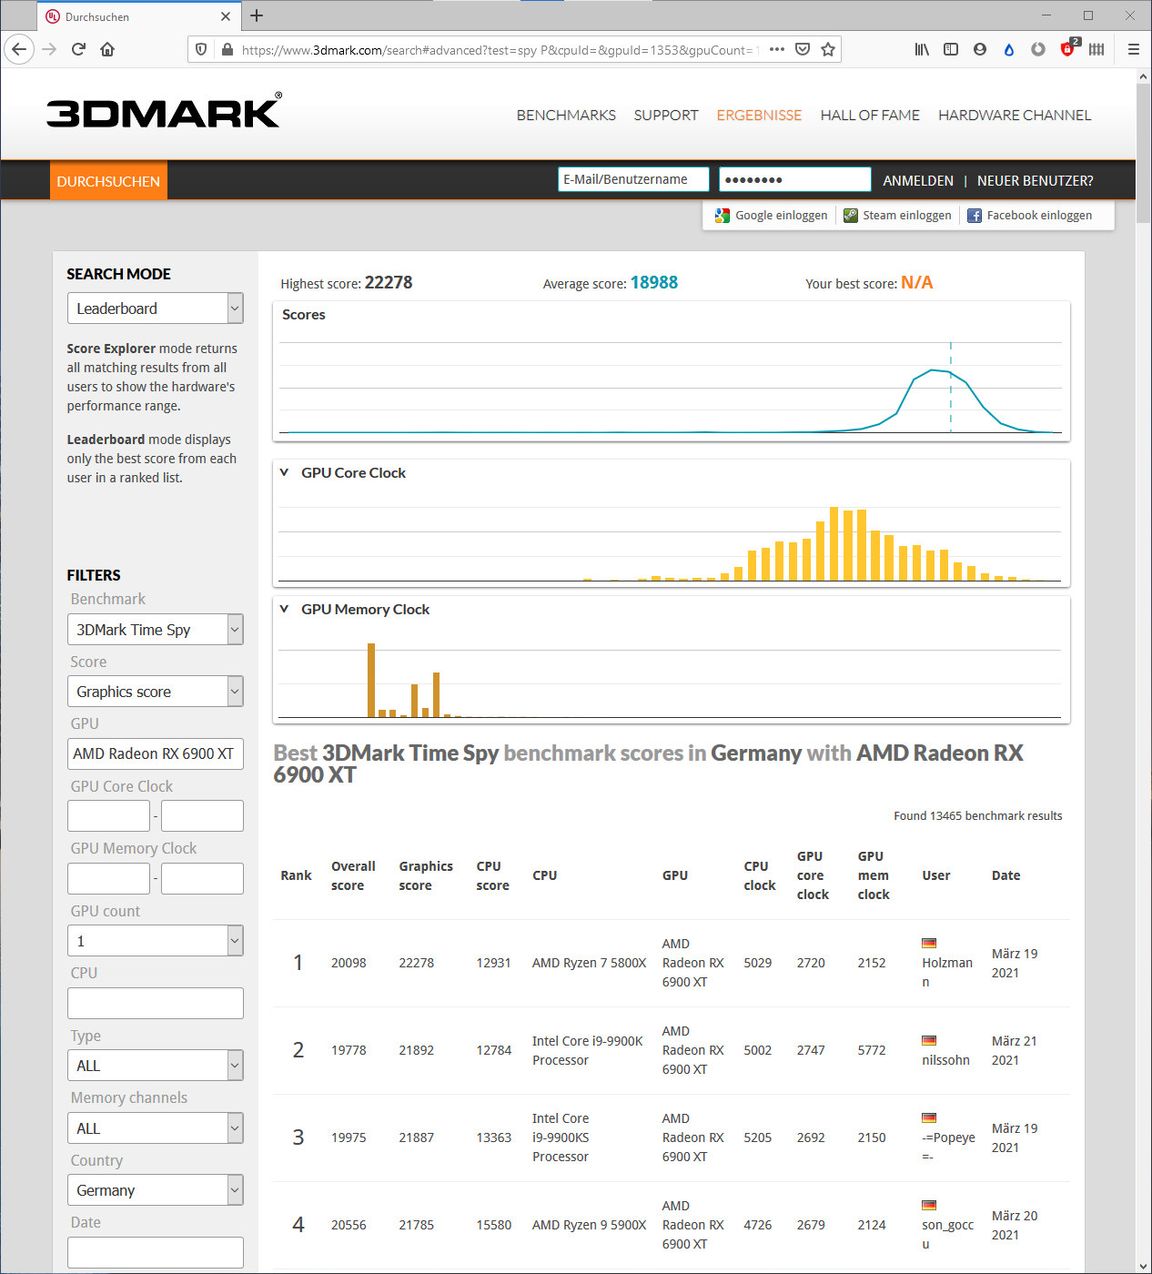
Task: Bookmark this page with the star icon
Action: pyautogui.click(x=828, y=49)
